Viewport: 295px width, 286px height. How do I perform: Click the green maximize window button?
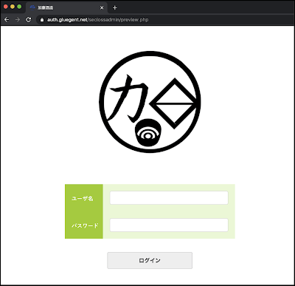(19, 7)
